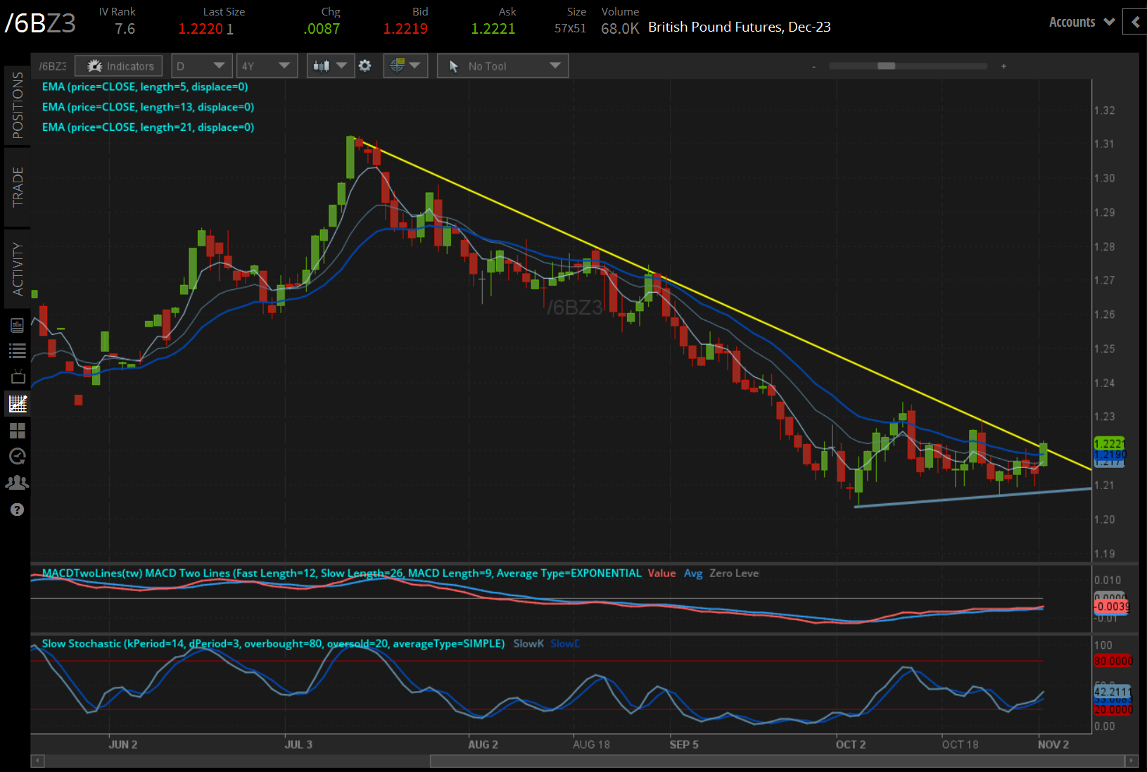Click the AUG 2 date label

coord(483,745)
